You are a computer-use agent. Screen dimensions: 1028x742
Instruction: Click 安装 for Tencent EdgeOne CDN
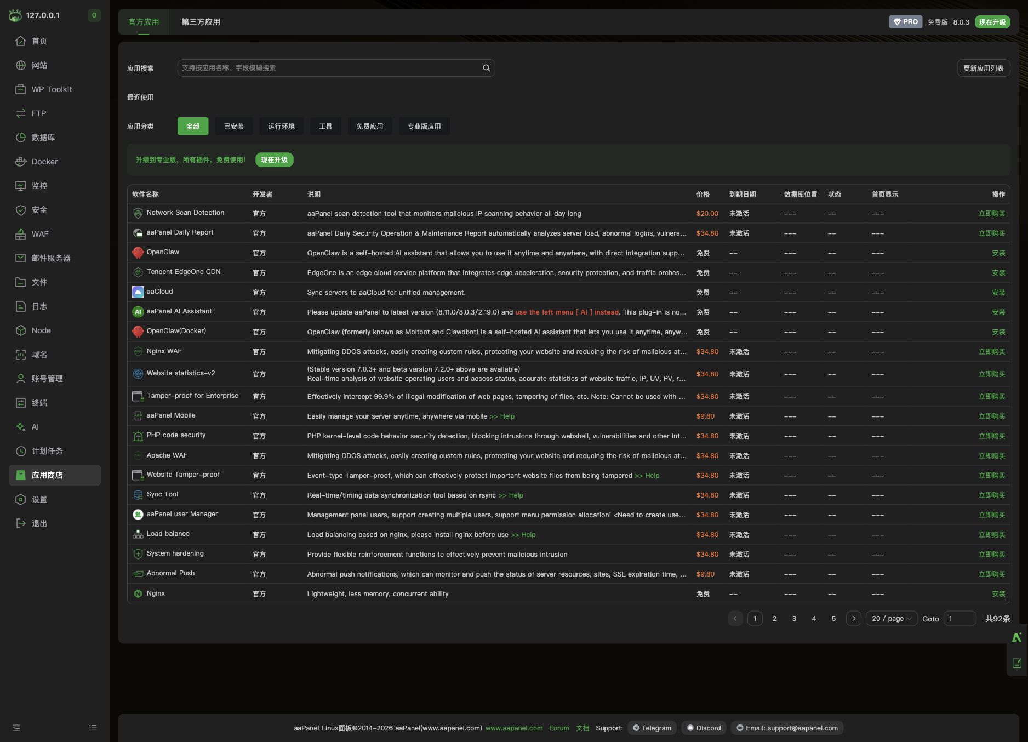click(x=998, y=273)
